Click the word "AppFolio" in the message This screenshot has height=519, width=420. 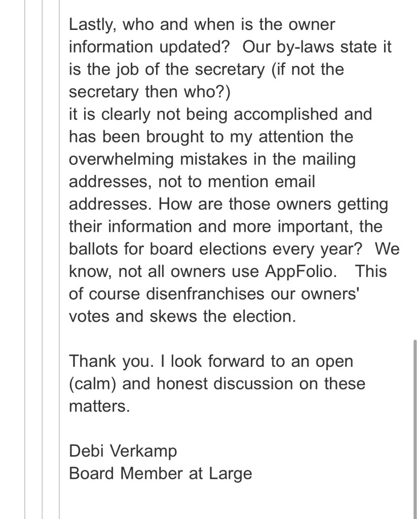coord(300,271)
